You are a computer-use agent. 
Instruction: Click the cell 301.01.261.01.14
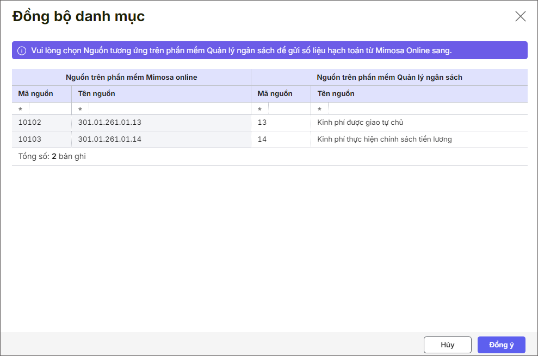pyautogui.click(x=161, y=139)
